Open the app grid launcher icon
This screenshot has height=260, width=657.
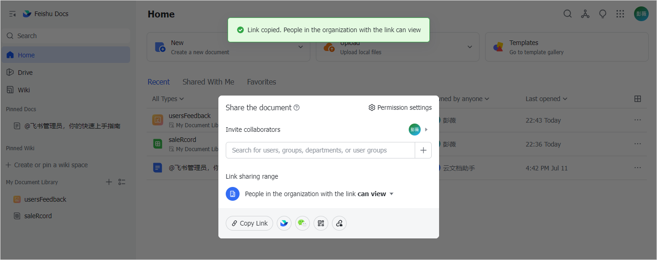click(x=620, y=14)
